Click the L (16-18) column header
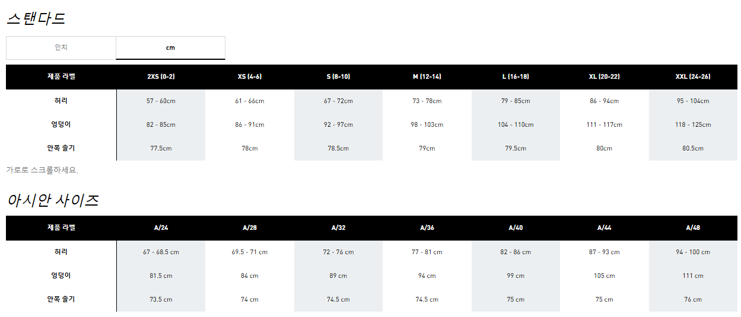741x317 pixels. tap(516, 77)
